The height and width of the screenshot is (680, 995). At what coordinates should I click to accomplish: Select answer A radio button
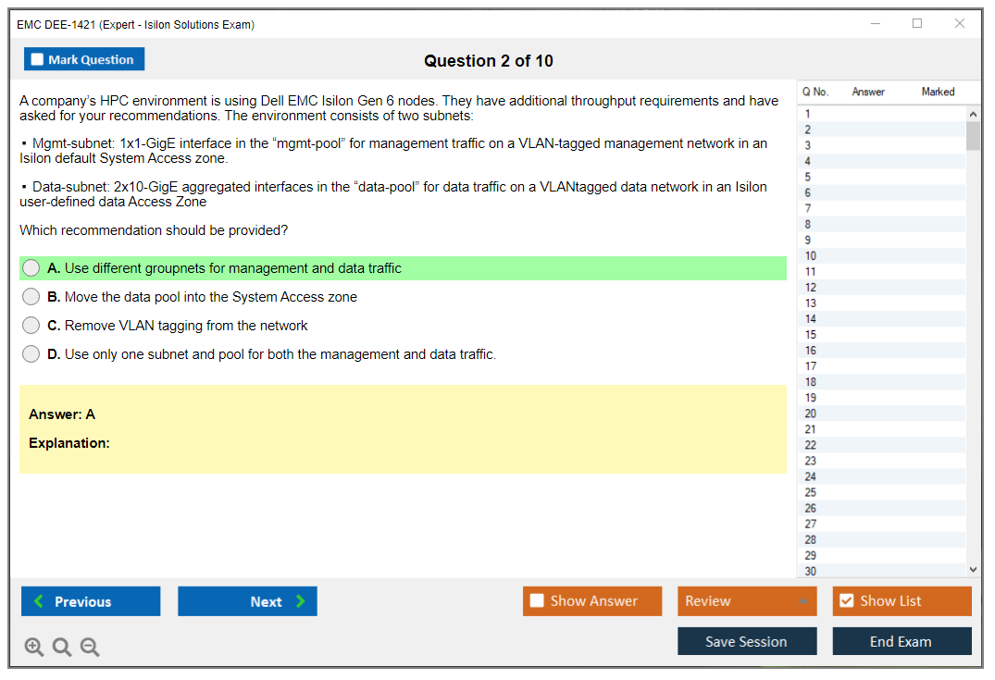click(31, 268)
